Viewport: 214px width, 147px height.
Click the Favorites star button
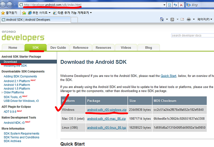[x=9, y=13]
